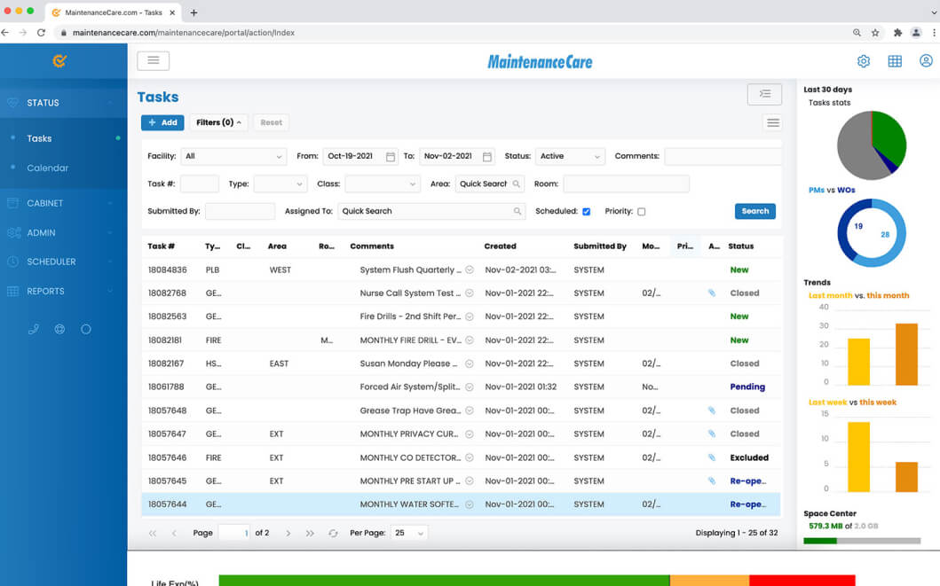The height and width of the screenshot is (586, 940).
Task: Click the globe icon in the sidebar
Action: 59,329
